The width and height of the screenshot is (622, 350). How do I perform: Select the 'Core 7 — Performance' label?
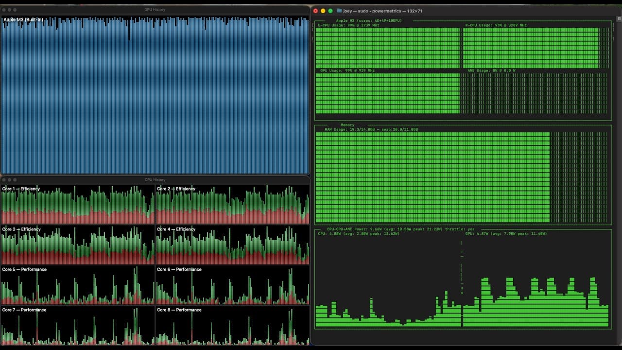tap(24, 310)
